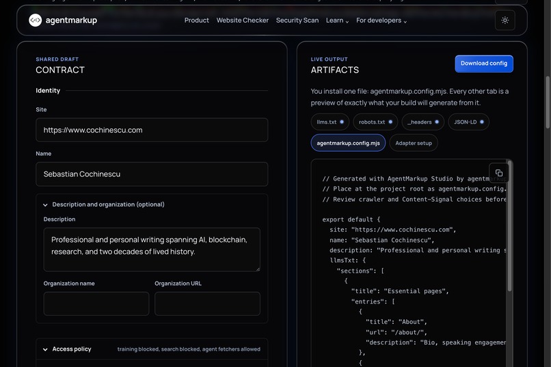The height and width of the screenshot is (367, 551).
Task: Switch to the _headers tab
Action: click(422, 122)
